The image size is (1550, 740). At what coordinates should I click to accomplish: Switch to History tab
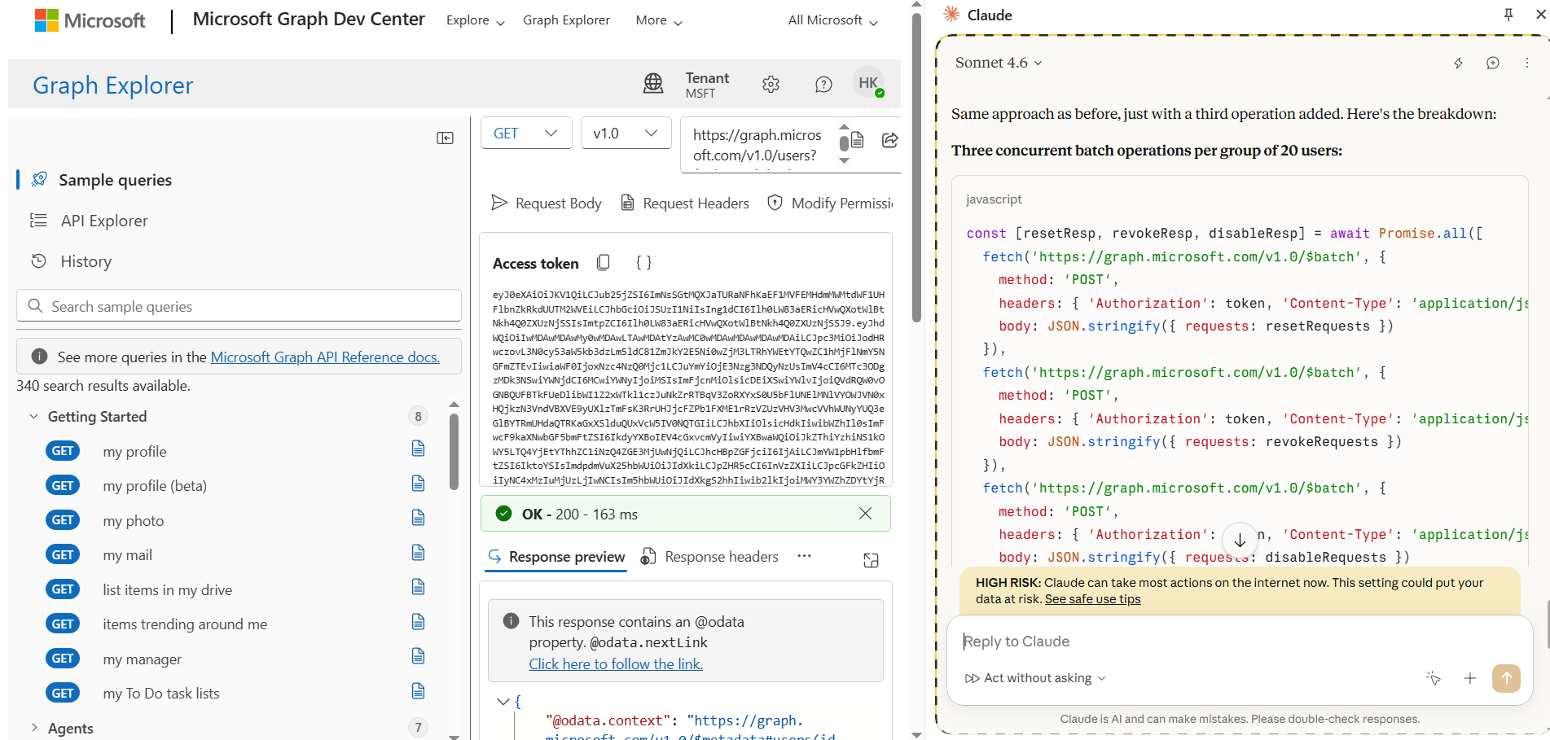[x=86, y=261]
